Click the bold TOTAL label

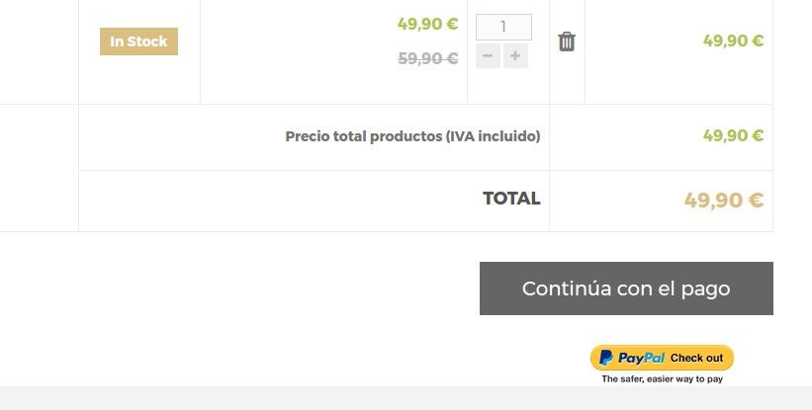[x=511, y=199]
